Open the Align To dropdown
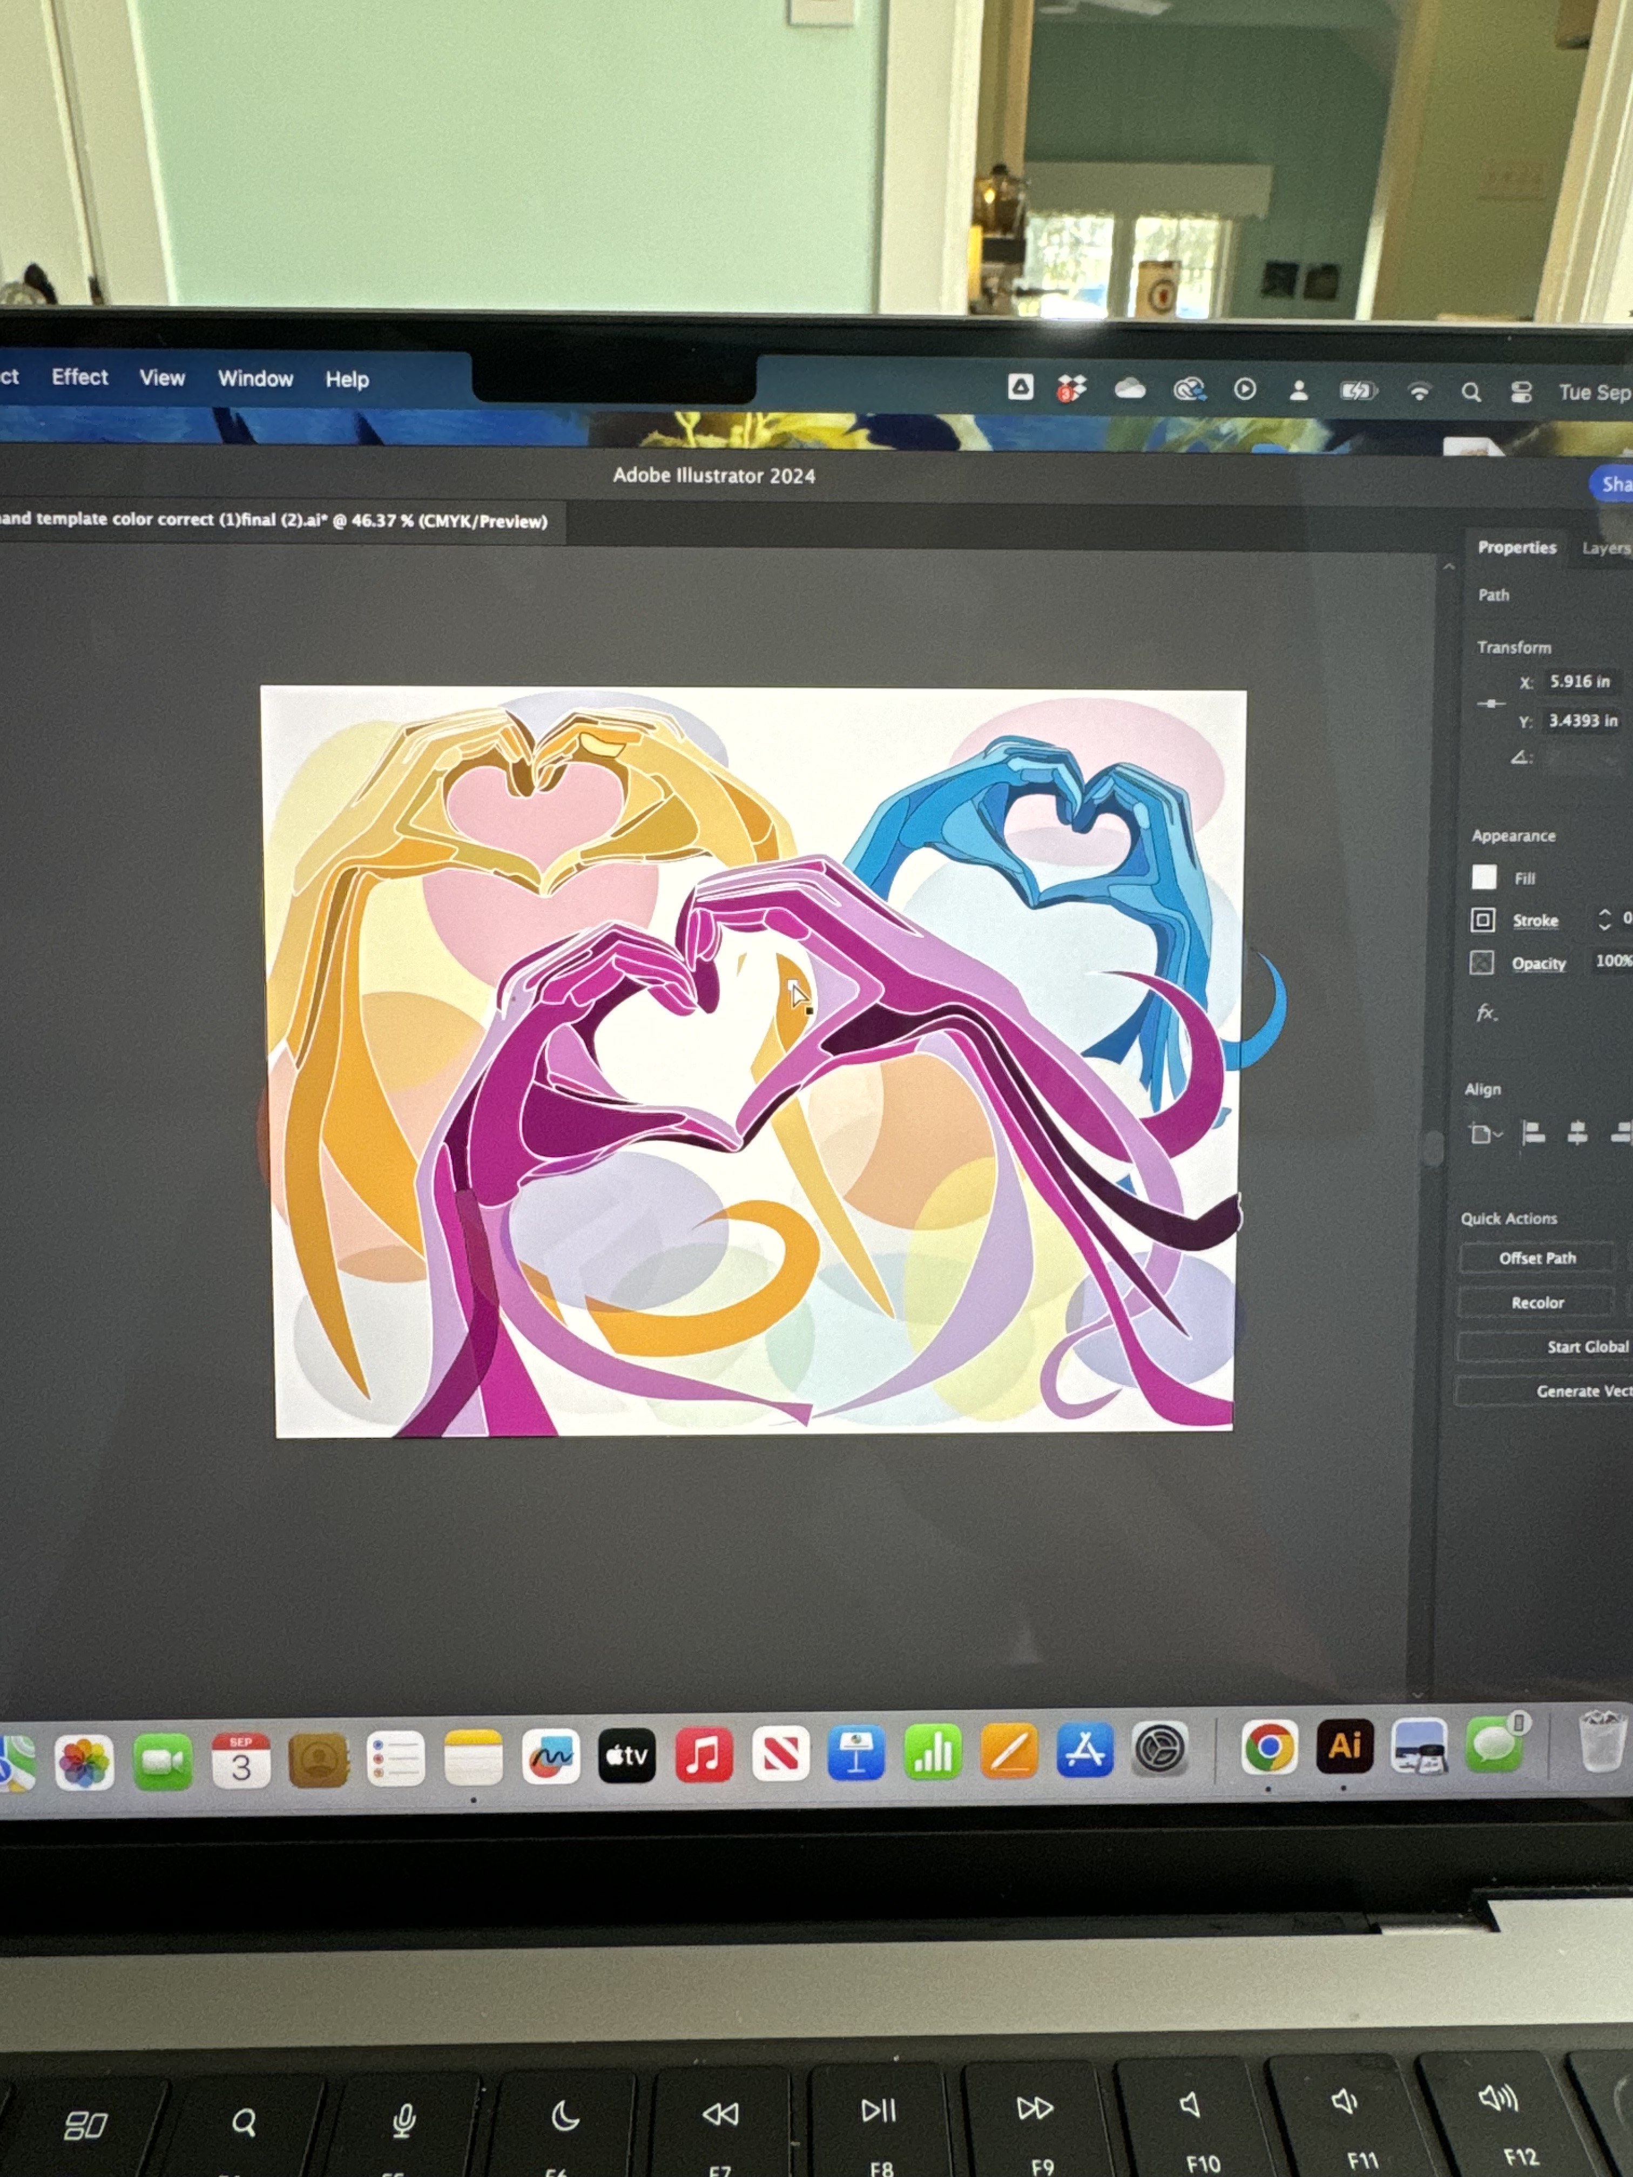Image resolution: width=1633 pixels, height=2177 pixels. tap(1484, 1134)
